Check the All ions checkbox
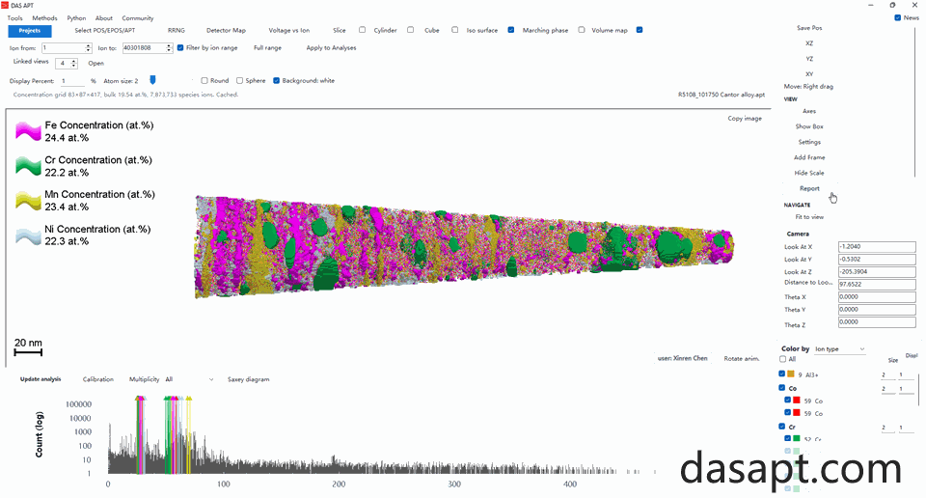The height and width of the screenshot is (498, 926). pyautogui.click(x=783, y=359)
